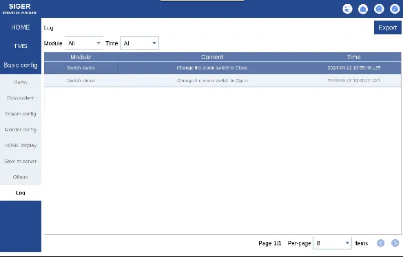The width and height of the screenshot is (403, 257).
Task: Click the timestamp in the Open row
Action: (354, 80)
